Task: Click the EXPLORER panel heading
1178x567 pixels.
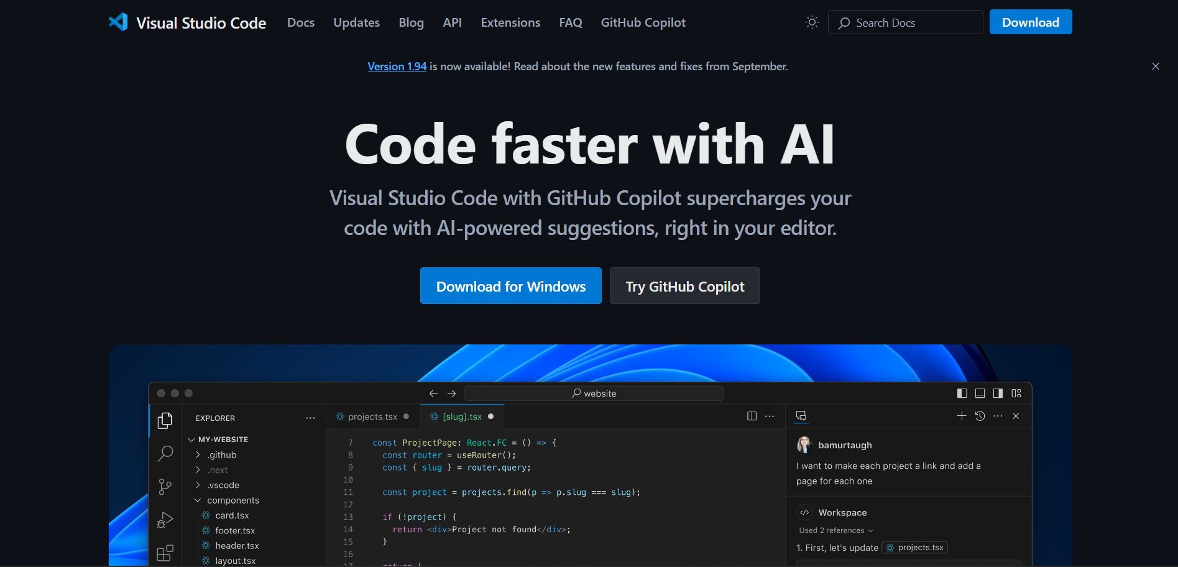Action: pyautogui.click(x=215, y=418)
